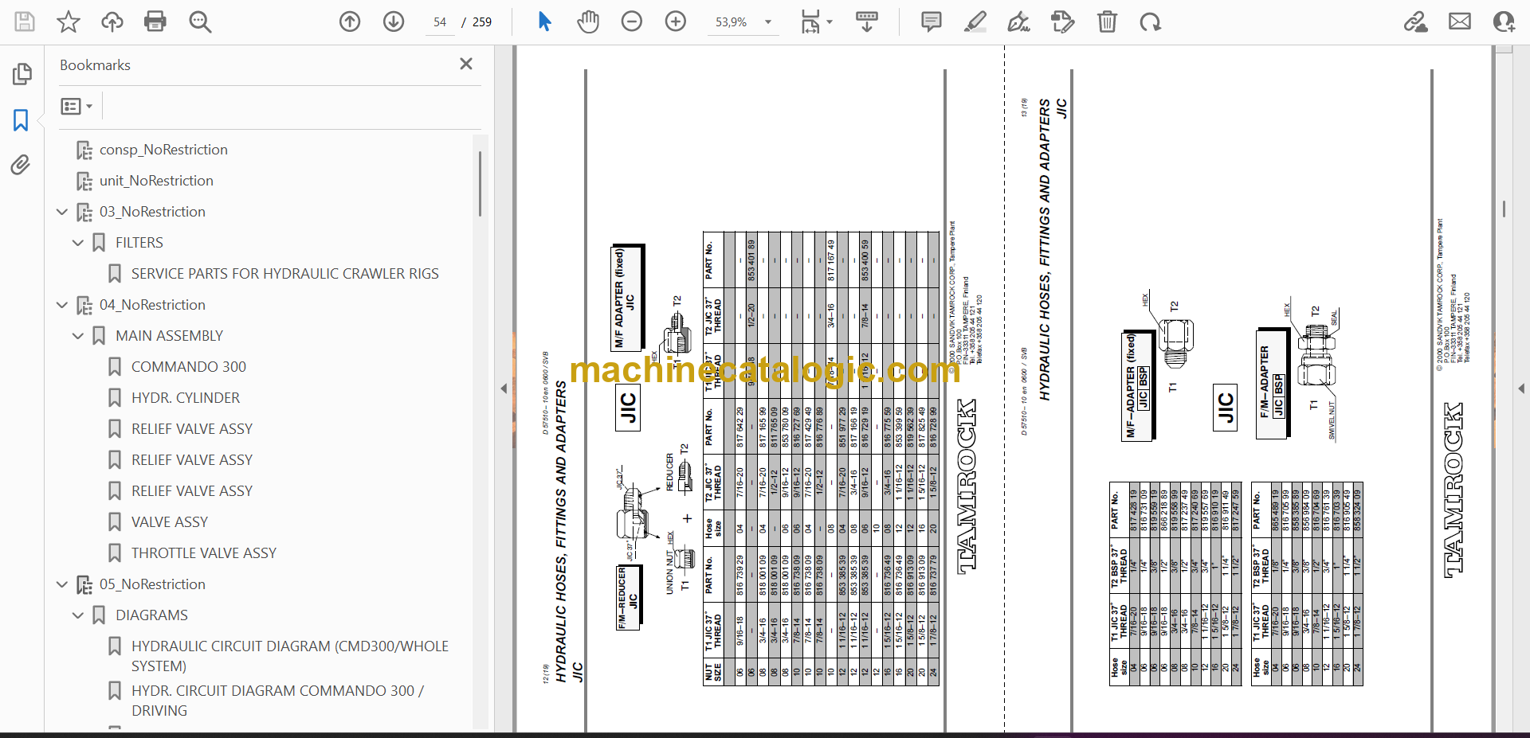This screenshot has height=738, width=1530.
Task: Collapse the 05_NoRestriction bookmark
Action: click(62, 584)
